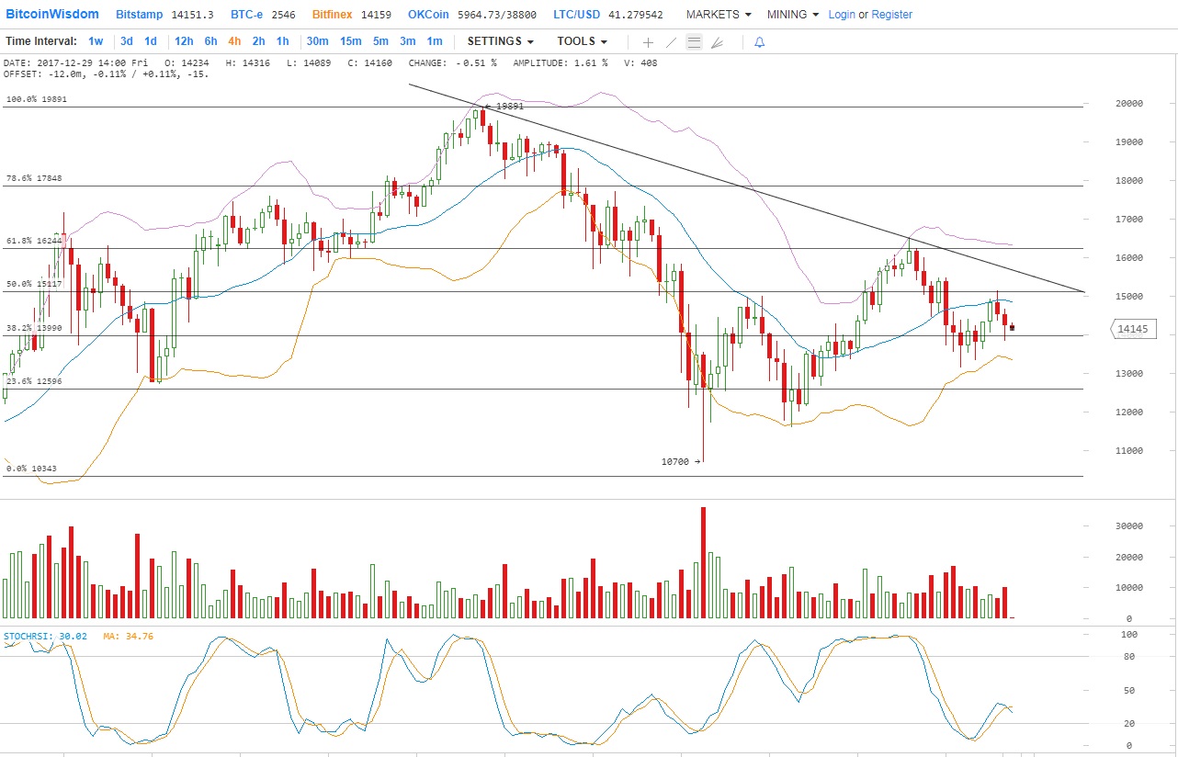The image size is (1178, 757).
Task: Click the BitcoinWisdom logo
Action: 52,15
